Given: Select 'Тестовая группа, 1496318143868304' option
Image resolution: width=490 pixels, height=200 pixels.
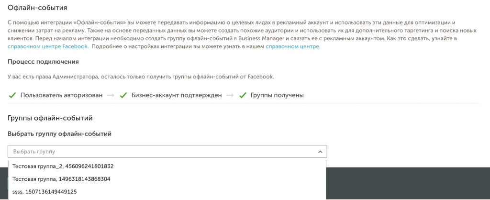Looking at the screenshot, I should tap(167, 179).
